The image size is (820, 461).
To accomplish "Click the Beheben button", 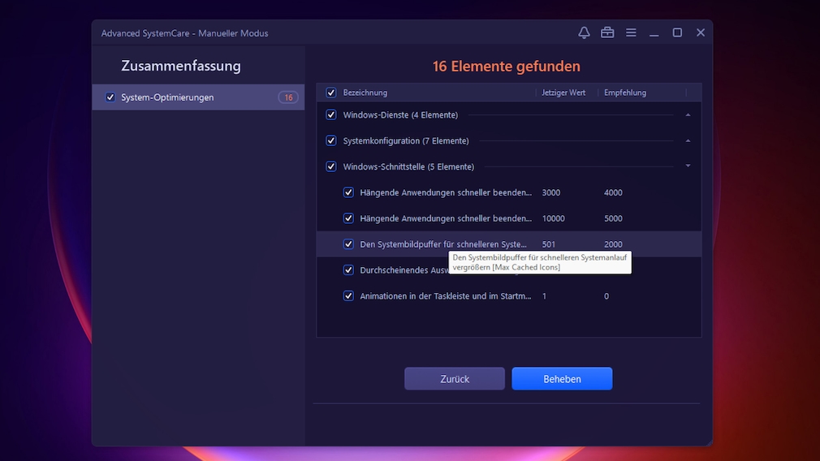I will [x=562, y=379].
